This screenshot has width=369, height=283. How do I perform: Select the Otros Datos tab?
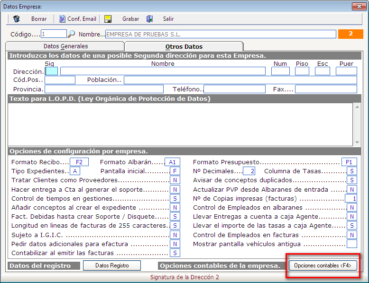tap(184, 46)
